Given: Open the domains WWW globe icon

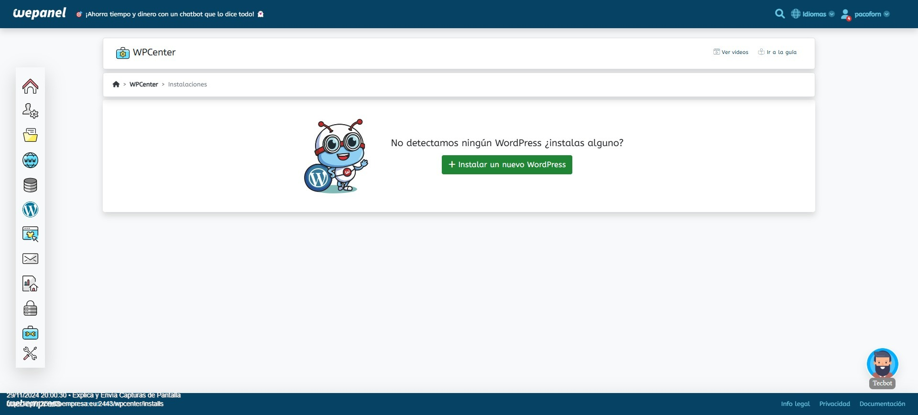Looking at the screenshot, I should click(x=30, y=160).
